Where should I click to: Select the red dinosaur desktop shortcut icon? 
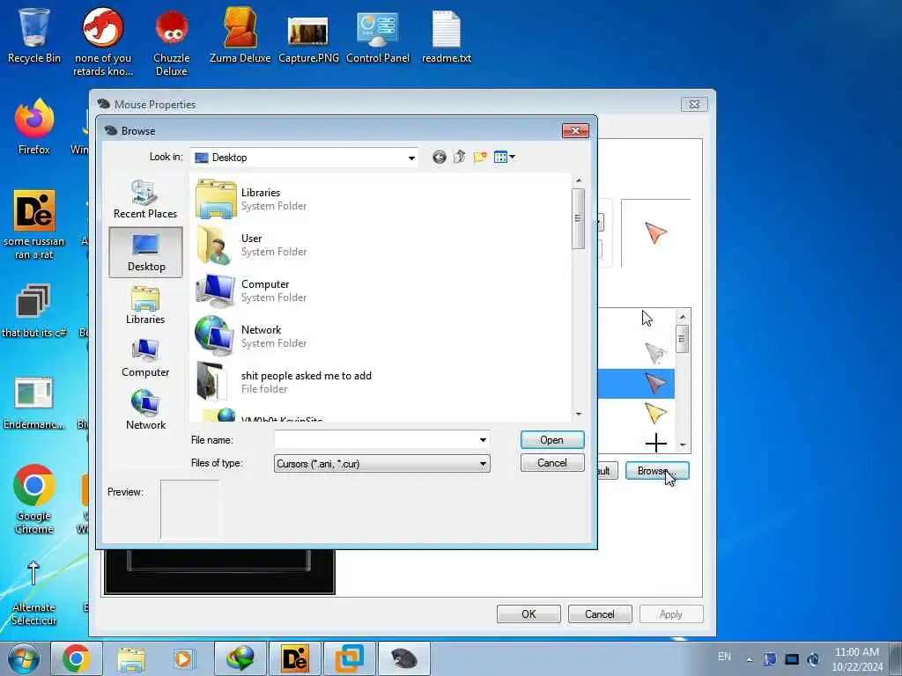coord(102,40)
